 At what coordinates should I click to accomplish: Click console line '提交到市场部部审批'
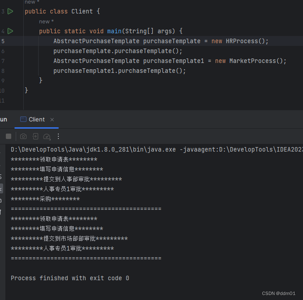pos(69,238)
